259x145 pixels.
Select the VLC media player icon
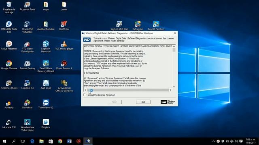click(x=64, y=46)
